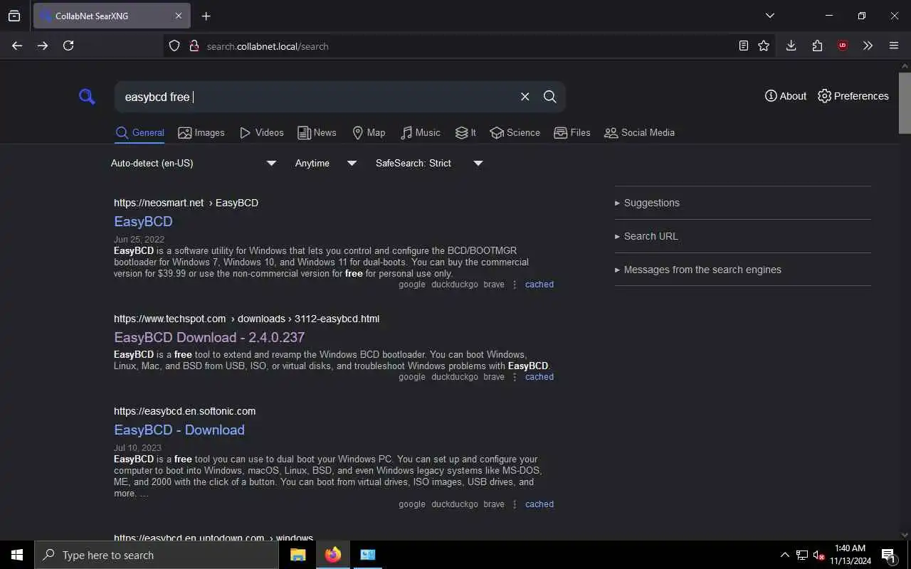Show more toolbar tools chevron
Viewport: 911px width, 569px height.
(x=868, y=46)
